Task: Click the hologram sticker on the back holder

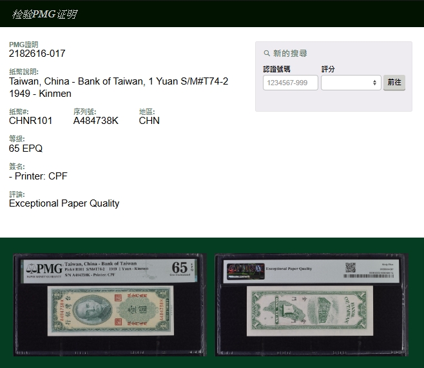Action: [245, 270]
